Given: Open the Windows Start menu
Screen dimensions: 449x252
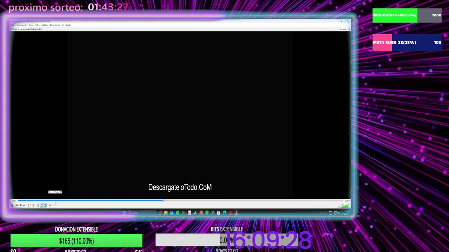Looking at the screenshot, I should pyautogui.click(x=124, y=213).
